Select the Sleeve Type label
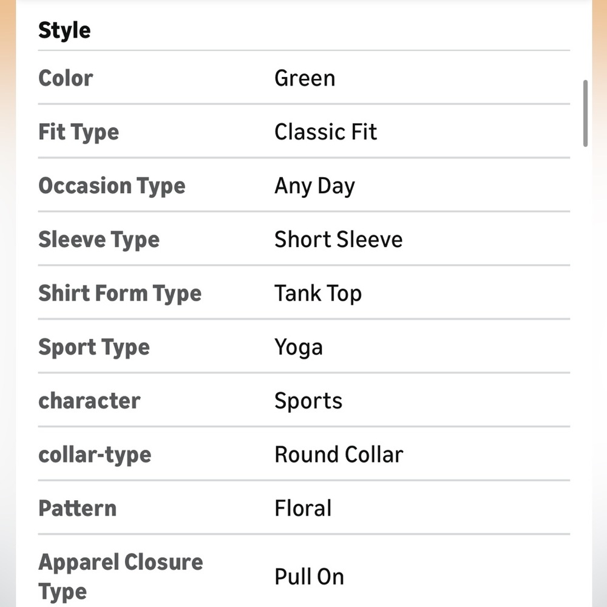The image size is (607, 607). click(x=99, y=240)
